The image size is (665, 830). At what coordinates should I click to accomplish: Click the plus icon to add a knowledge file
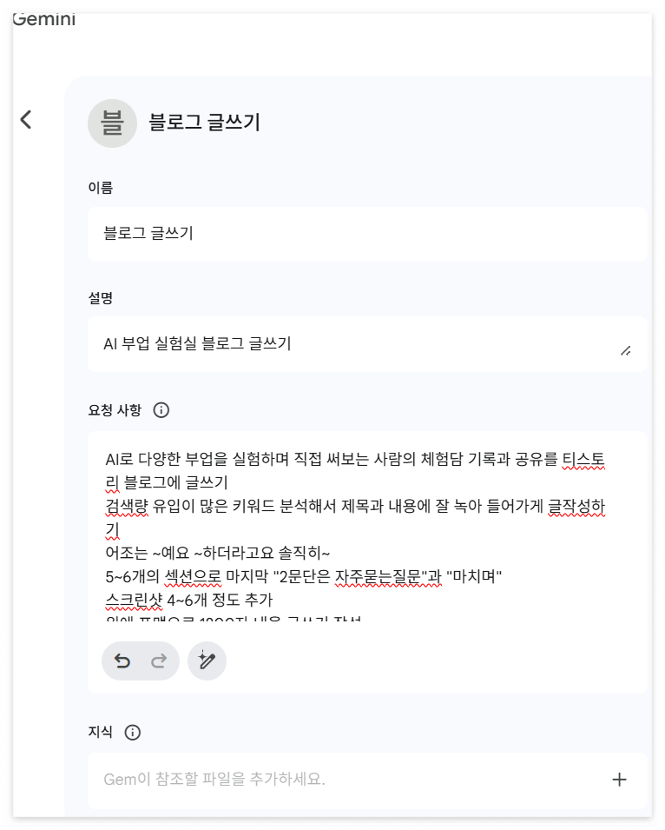[619, 780]
